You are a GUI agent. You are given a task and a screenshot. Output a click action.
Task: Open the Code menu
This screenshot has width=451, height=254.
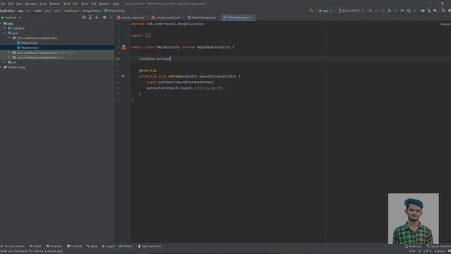pos(43,4)
